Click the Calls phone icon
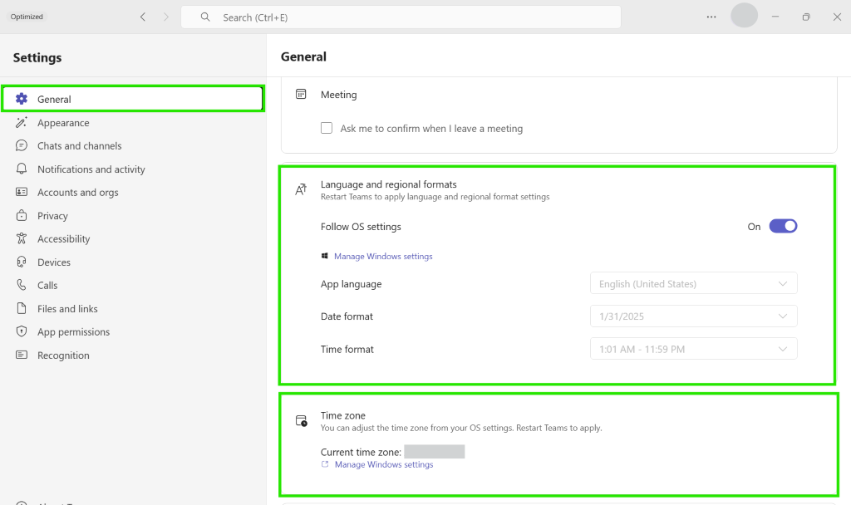851x505 pixels. (21, 285)
